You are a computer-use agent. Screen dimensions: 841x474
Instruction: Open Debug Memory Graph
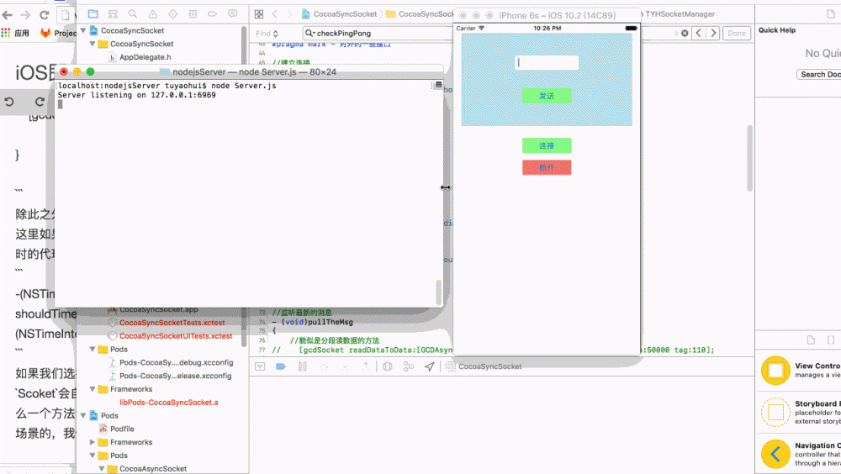pyautogui.click(x=409, y=366)
